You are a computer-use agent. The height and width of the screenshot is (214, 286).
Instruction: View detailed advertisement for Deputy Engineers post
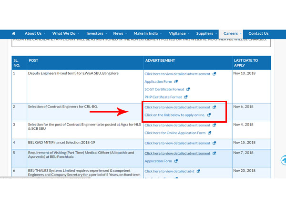(x=177, y=74)
